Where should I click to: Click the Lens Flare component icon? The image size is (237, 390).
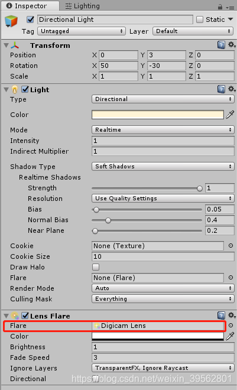click(x=15, y=316)
